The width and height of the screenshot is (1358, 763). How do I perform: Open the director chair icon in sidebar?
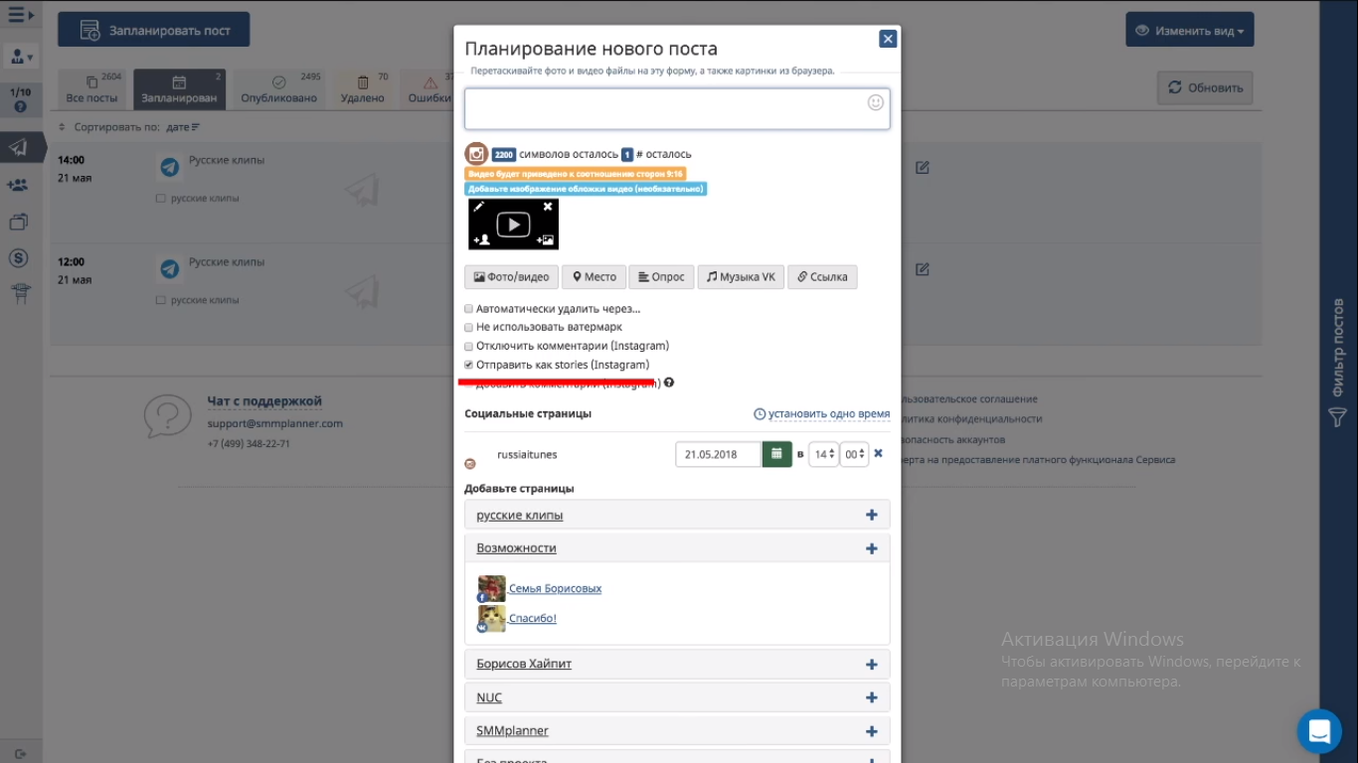(19, 293)
